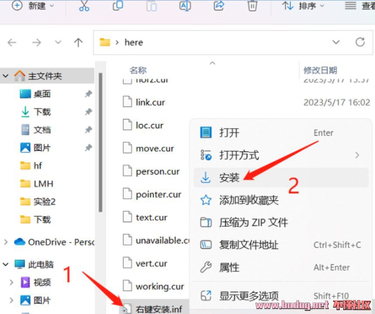375x314 pixels.
Task: Refresh the current folder
Action: [x=360, y=42]
